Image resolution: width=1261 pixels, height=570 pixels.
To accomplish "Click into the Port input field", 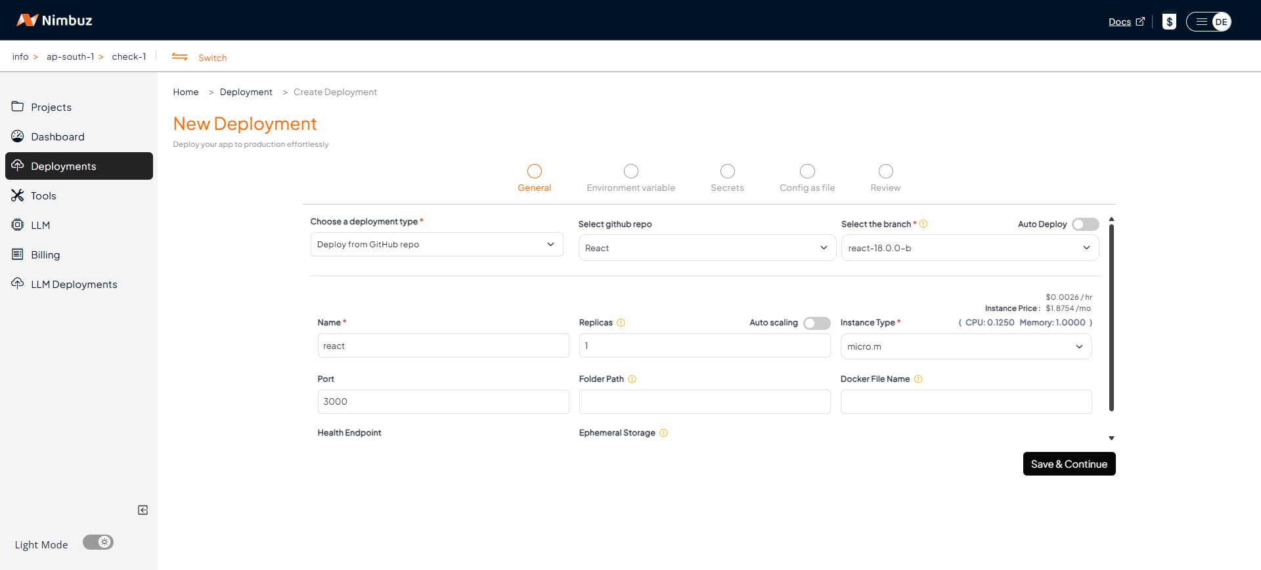I will [443, 401].
